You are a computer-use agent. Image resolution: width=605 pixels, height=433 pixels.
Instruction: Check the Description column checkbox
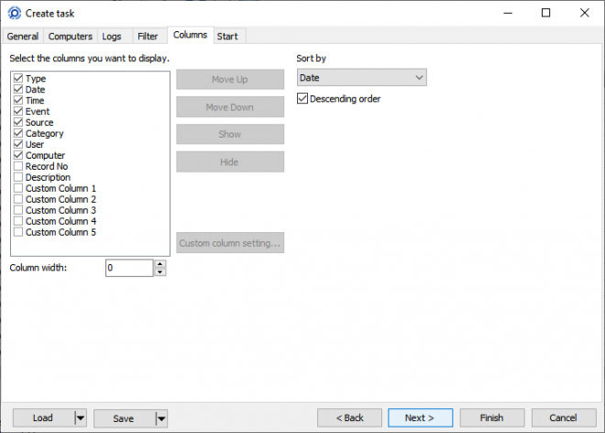pos(18,177)
